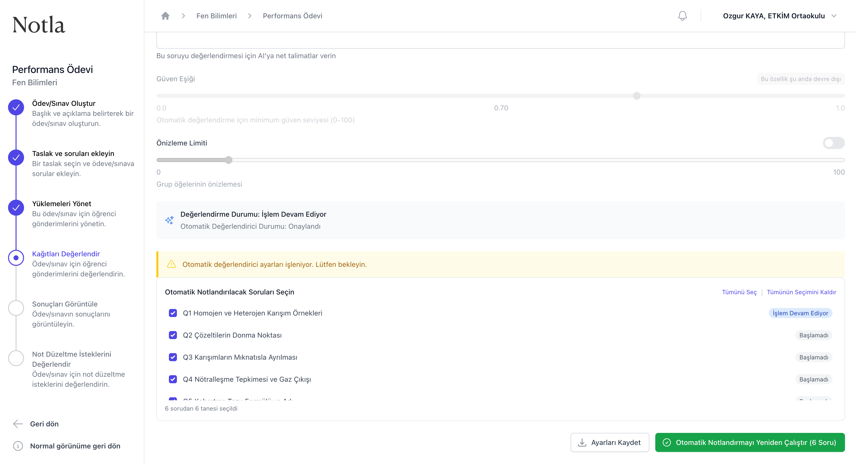The width and height of the screenshot is (857, 464).
Task: Click completed checkmark for Taslak ve soruları
Action: (x=16, y=158)
